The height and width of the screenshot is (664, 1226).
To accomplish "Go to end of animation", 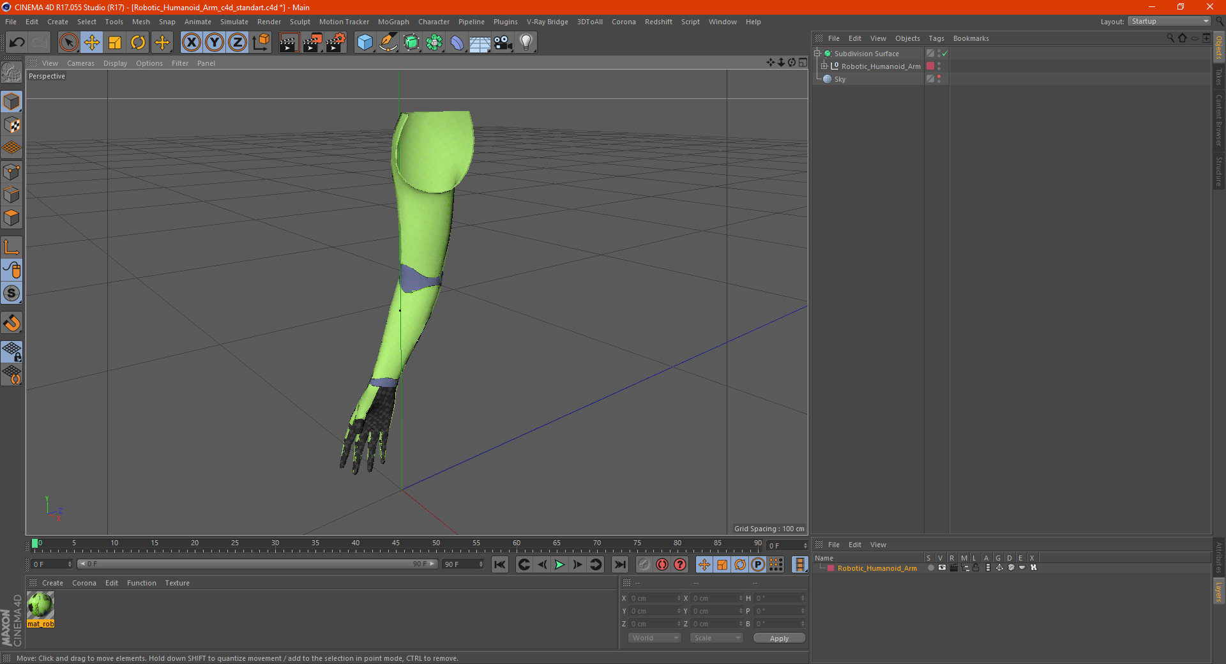I will (x=620, y=564).
